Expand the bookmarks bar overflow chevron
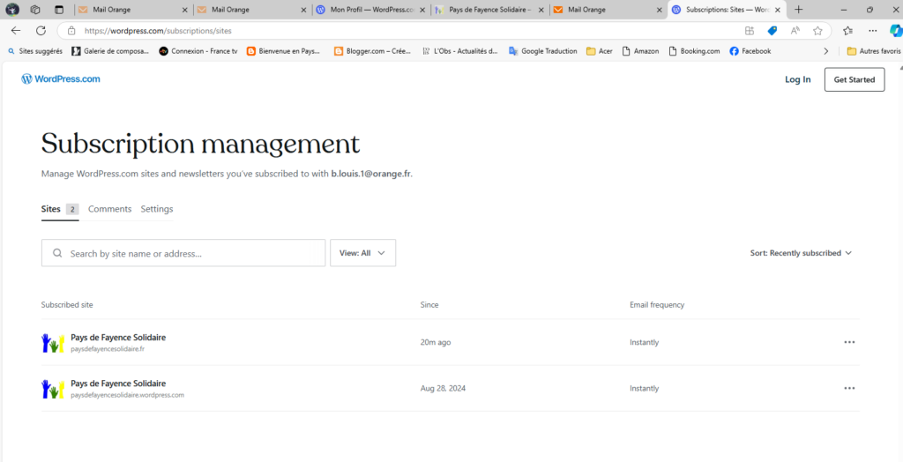Viewport: 903px width, 462px height. point(825,51)
